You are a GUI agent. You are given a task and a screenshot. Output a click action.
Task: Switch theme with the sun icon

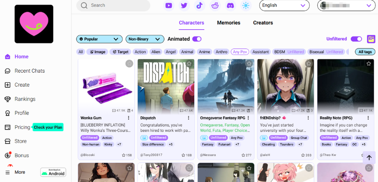246,5
